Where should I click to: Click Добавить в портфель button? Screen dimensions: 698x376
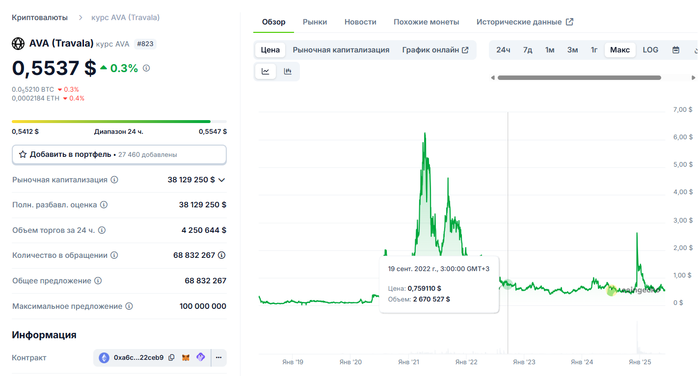119,154
